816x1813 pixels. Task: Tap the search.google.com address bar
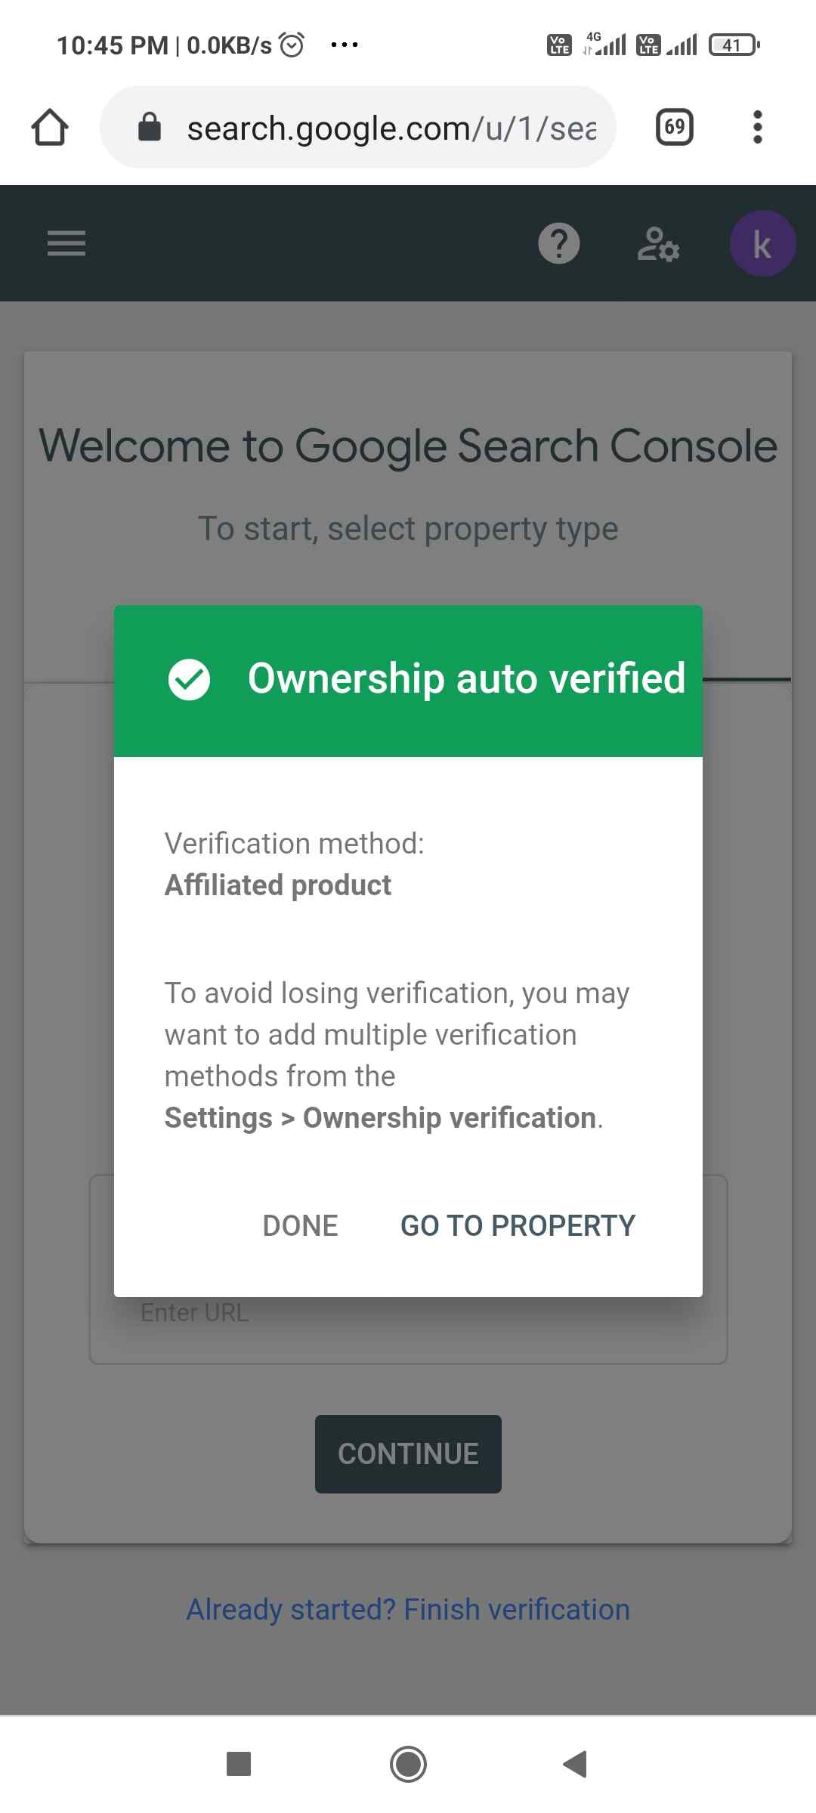coord(358,127)
